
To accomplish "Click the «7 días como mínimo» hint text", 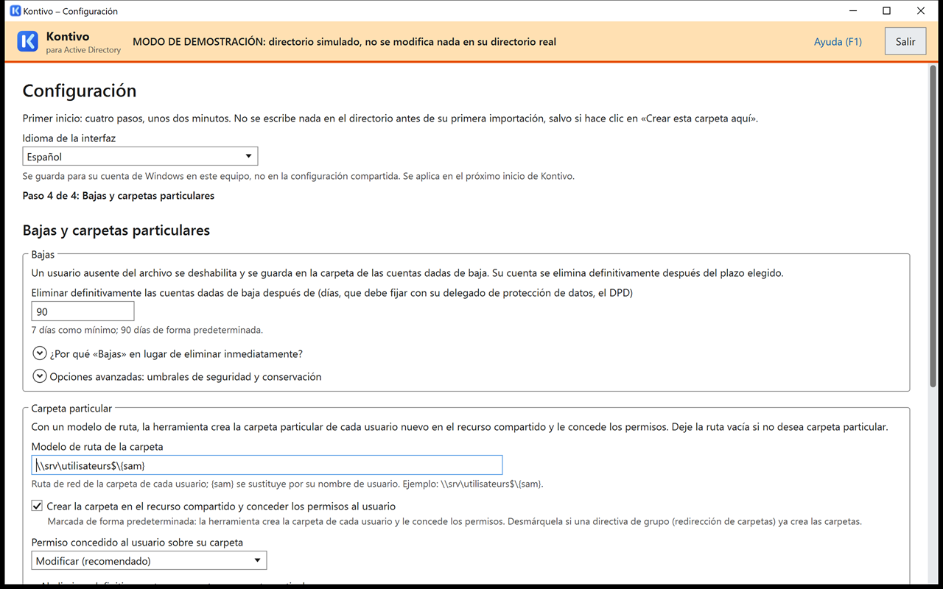I will point(147,330).
